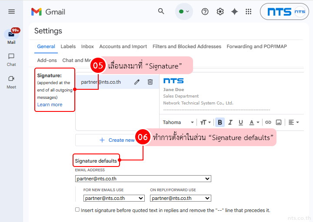Click the NTS logo in signature
This screenshot has height=222, width=313.
coord(173,81)
